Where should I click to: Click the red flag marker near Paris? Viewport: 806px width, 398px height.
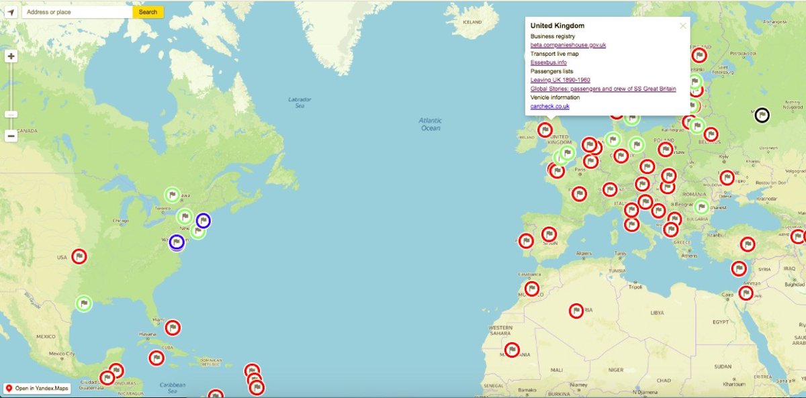click(590, 161)
